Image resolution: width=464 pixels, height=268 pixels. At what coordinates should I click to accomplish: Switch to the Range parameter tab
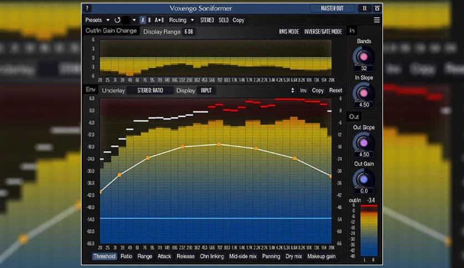coord(145,256)
